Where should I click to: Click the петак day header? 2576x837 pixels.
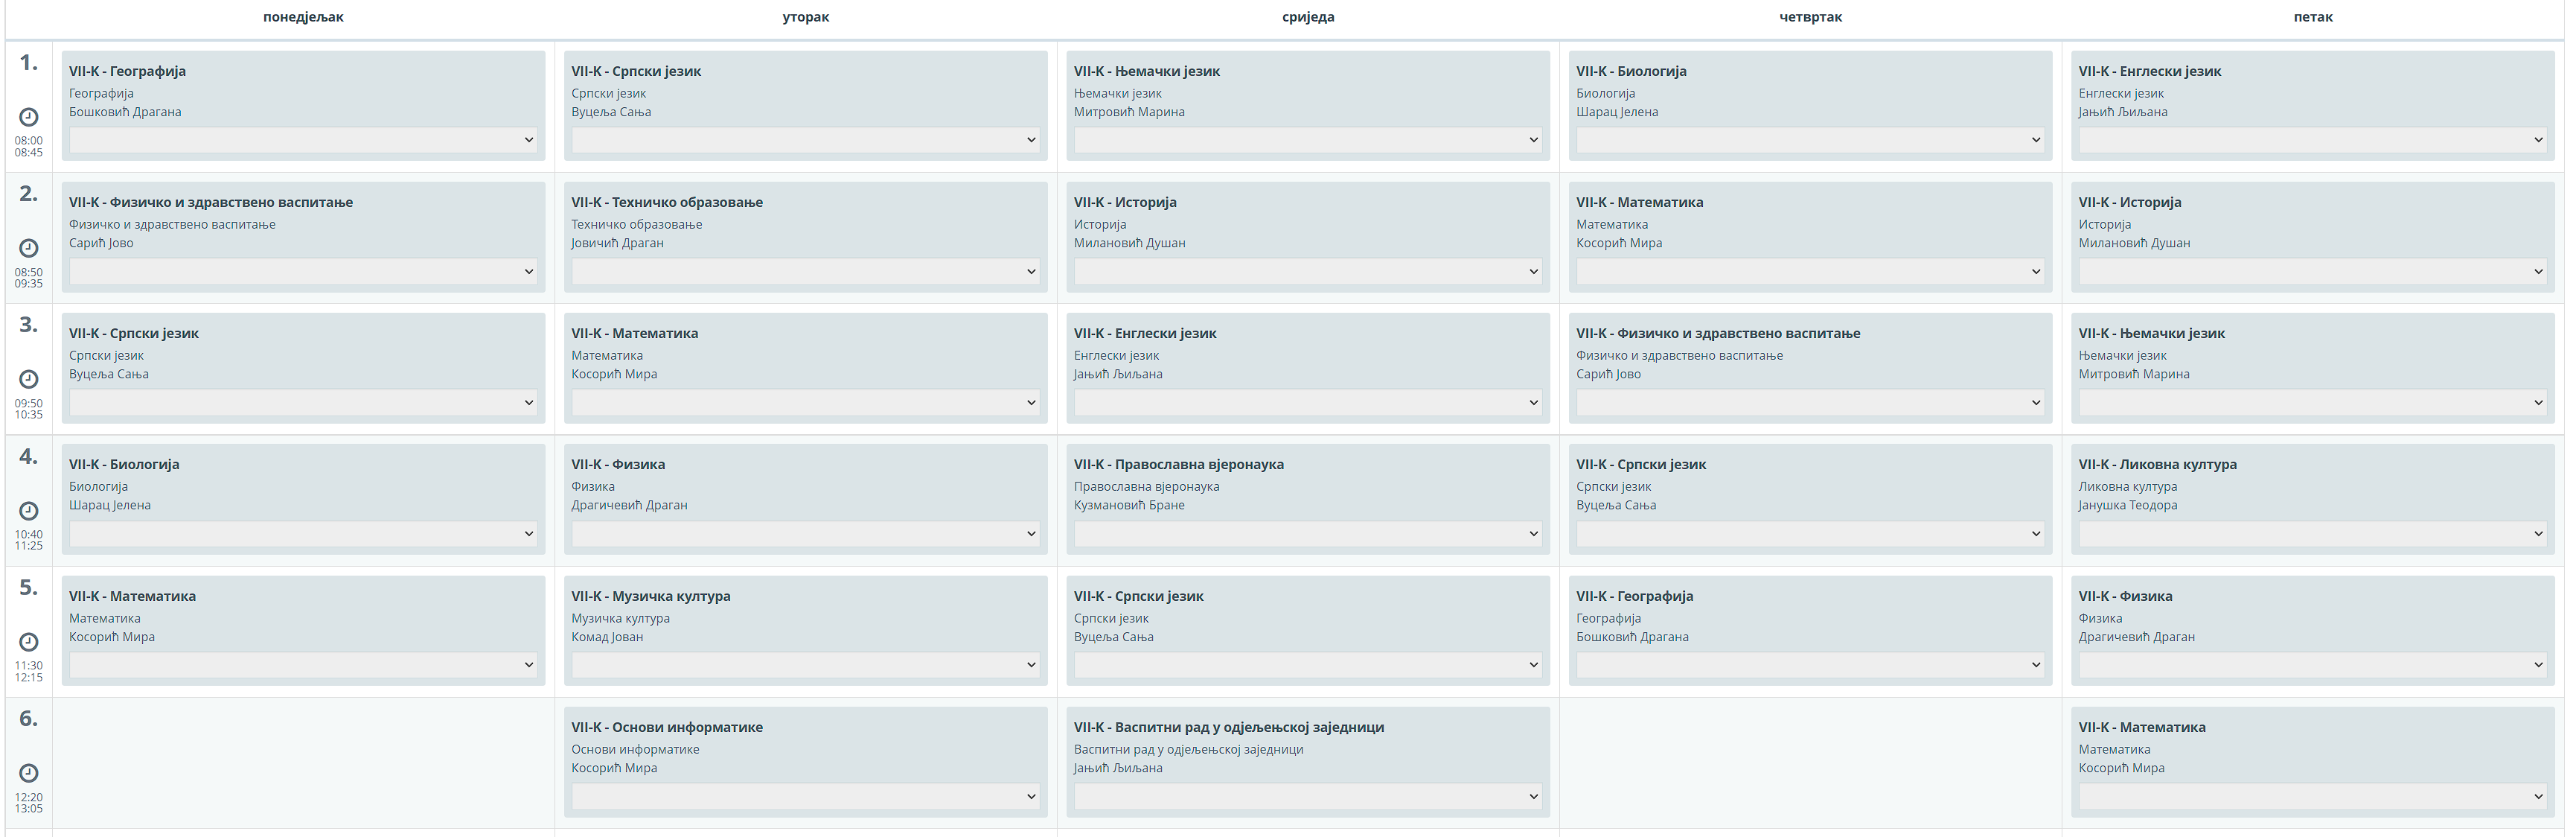point(2313,17)
